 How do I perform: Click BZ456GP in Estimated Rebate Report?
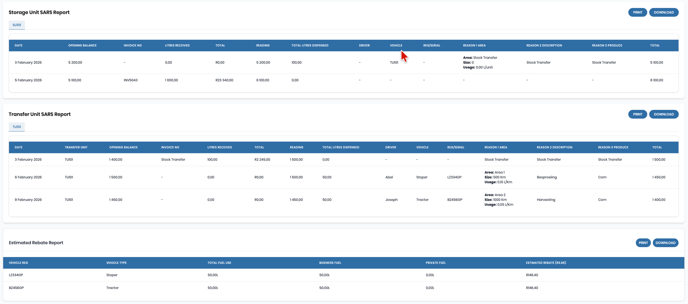[x=16, y=288]
